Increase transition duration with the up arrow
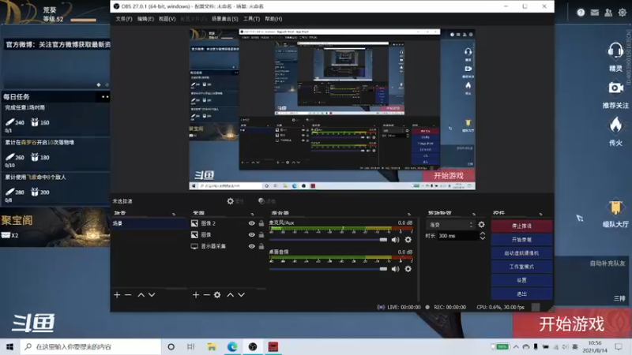632x355 pixels. [483, 234]
